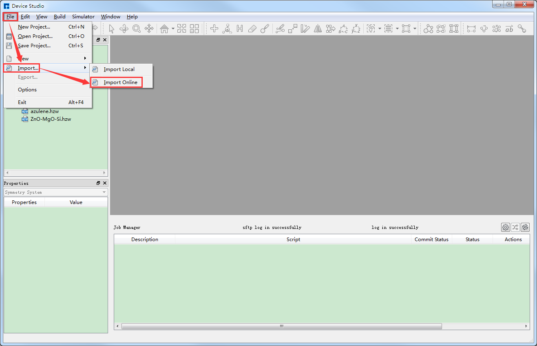Open Job Manager gear settings icon
537x346 pixels.
(506, 227)
